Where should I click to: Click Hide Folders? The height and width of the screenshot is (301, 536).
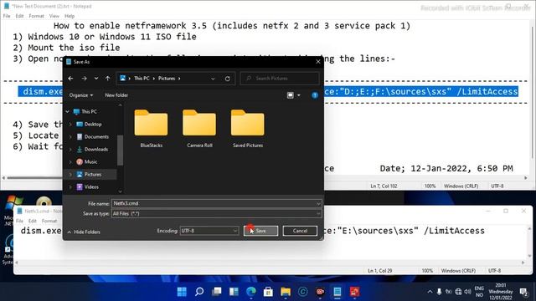84,232
